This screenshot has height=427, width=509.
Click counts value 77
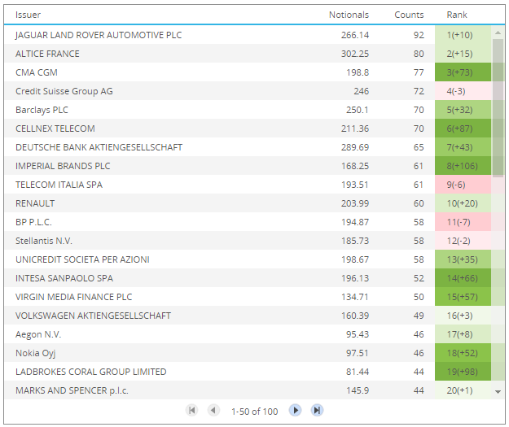point(419,72)
